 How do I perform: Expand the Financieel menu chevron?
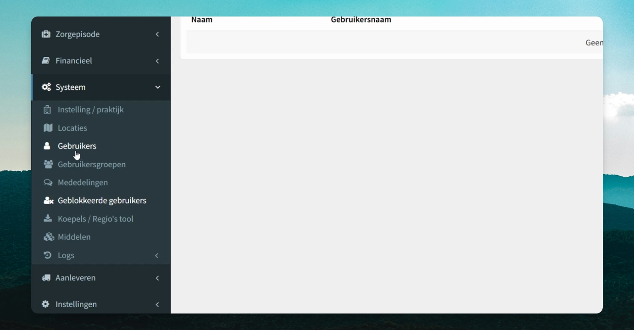157,61
